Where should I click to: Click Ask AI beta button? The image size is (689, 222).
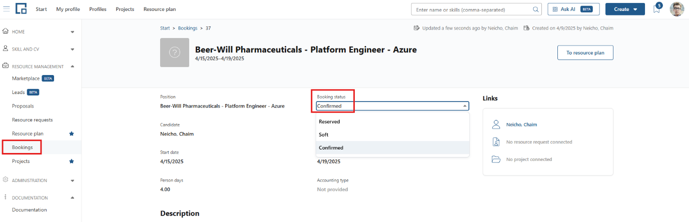coord(573,9)
